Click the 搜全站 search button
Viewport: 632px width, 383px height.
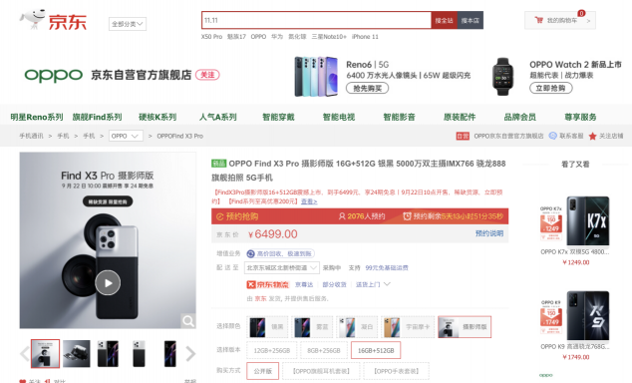click(445, 20)
